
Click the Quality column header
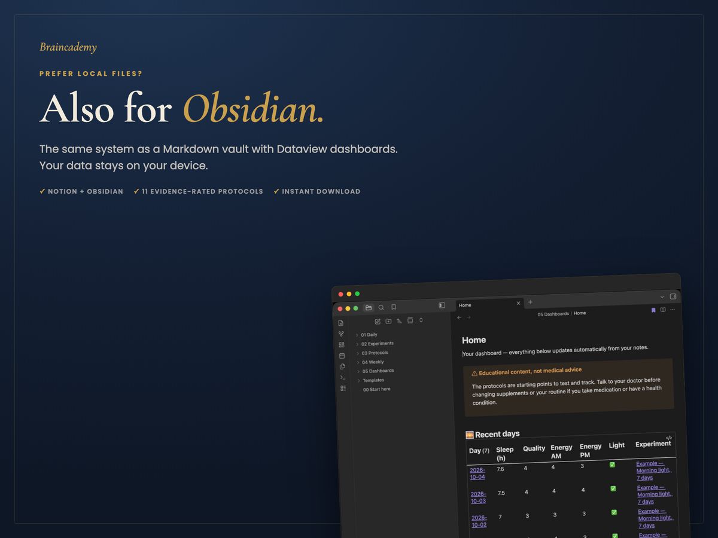pos(534,448)
